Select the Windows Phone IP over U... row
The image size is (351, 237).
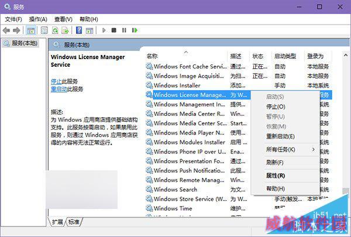198,152
